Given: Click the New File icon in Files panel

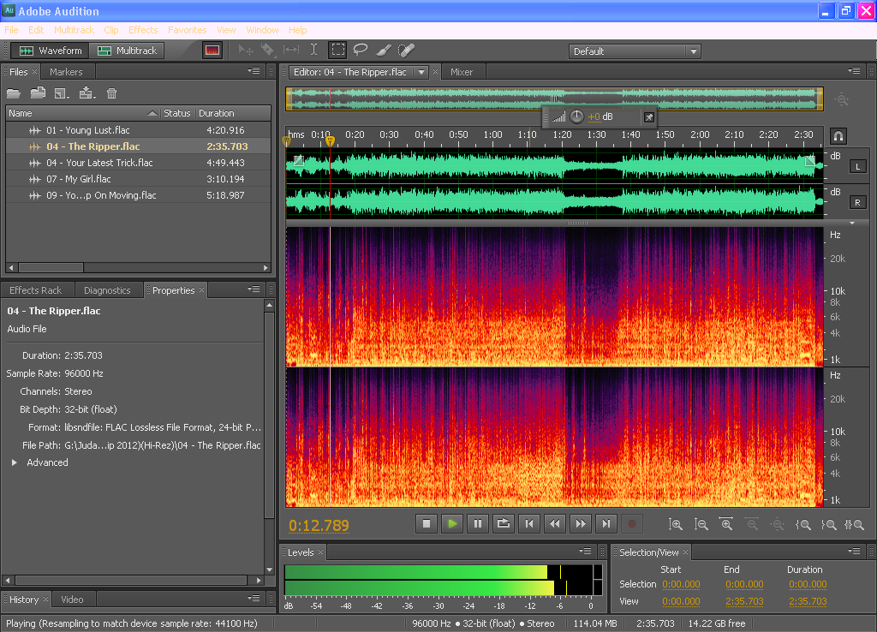Looking at the screenshot, I should (62, 93).
